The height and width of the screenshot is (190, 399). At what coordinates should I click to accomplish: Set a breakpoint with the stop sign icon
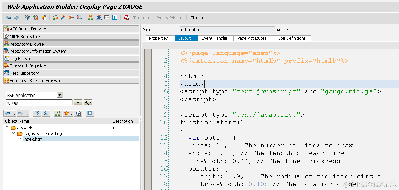(x=126, y=17)
